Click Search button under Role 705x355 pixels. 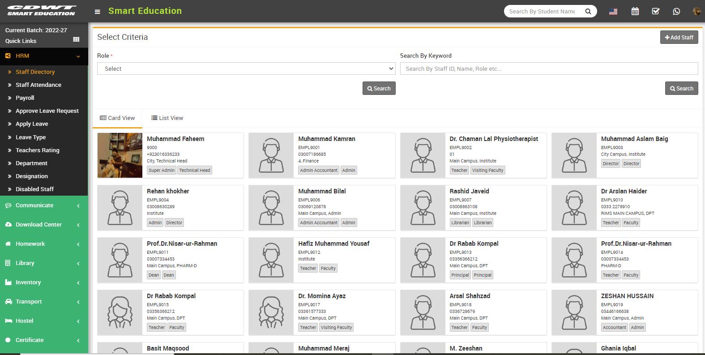(379, 89)
